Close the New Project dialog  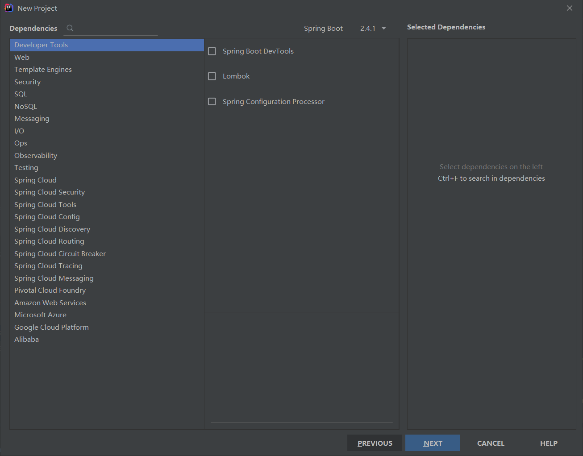(570, 8)
